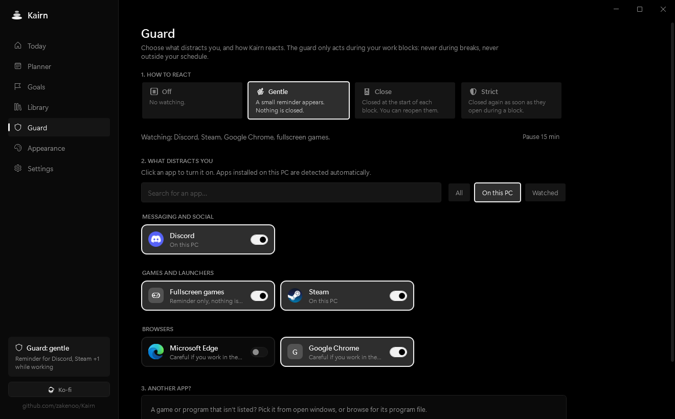This screenshot has height=419, width=675.
Task: Switch to the Appearance page
Action: coord(59,148)
